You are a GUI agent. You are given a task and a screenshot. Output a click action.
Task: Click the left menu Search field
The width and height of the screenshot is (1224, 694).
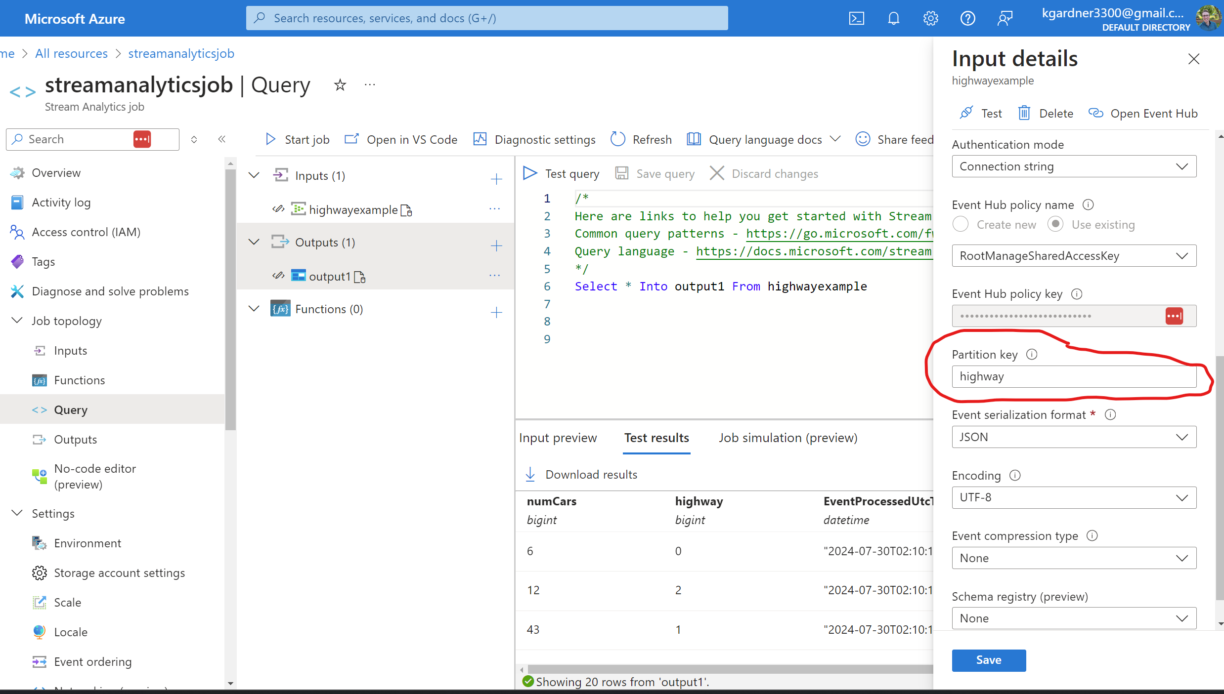(x=92, y=139)
